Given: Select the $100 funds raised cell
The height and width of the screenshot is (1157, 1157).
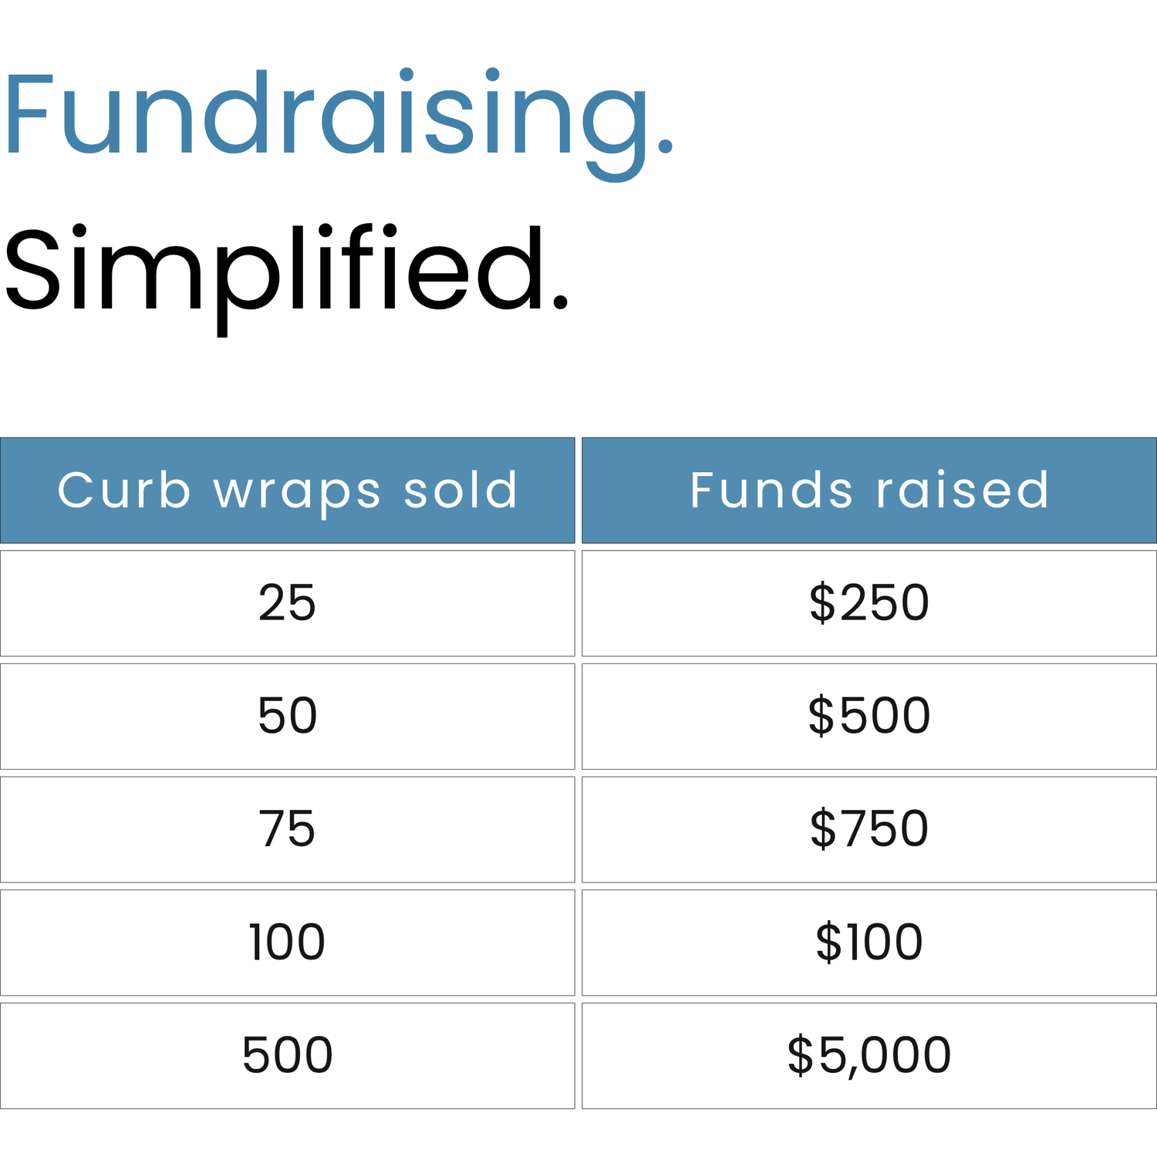Looking at the screenshot, I should [869, 943].
